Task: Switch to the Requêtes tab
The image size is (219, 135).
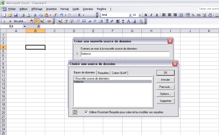Action: click(103, 73)
